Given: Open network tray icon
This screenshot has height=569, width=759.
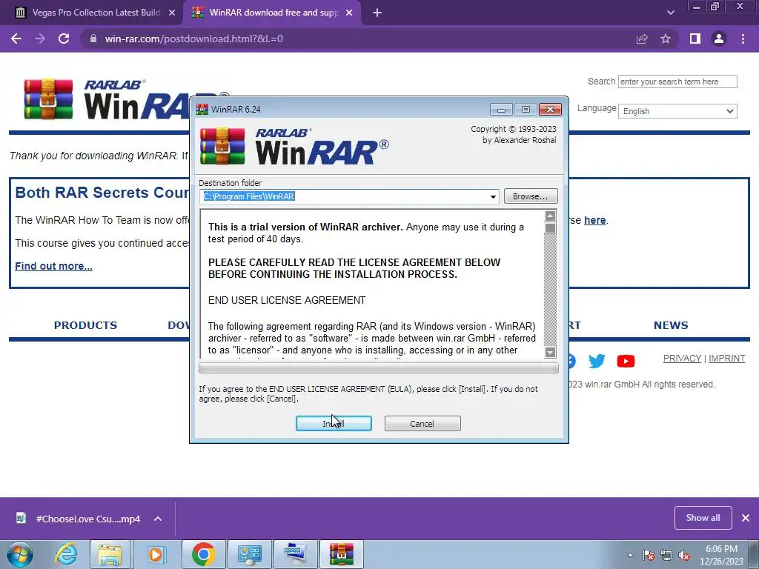Looking at the screenshot, I should [666, 556].
